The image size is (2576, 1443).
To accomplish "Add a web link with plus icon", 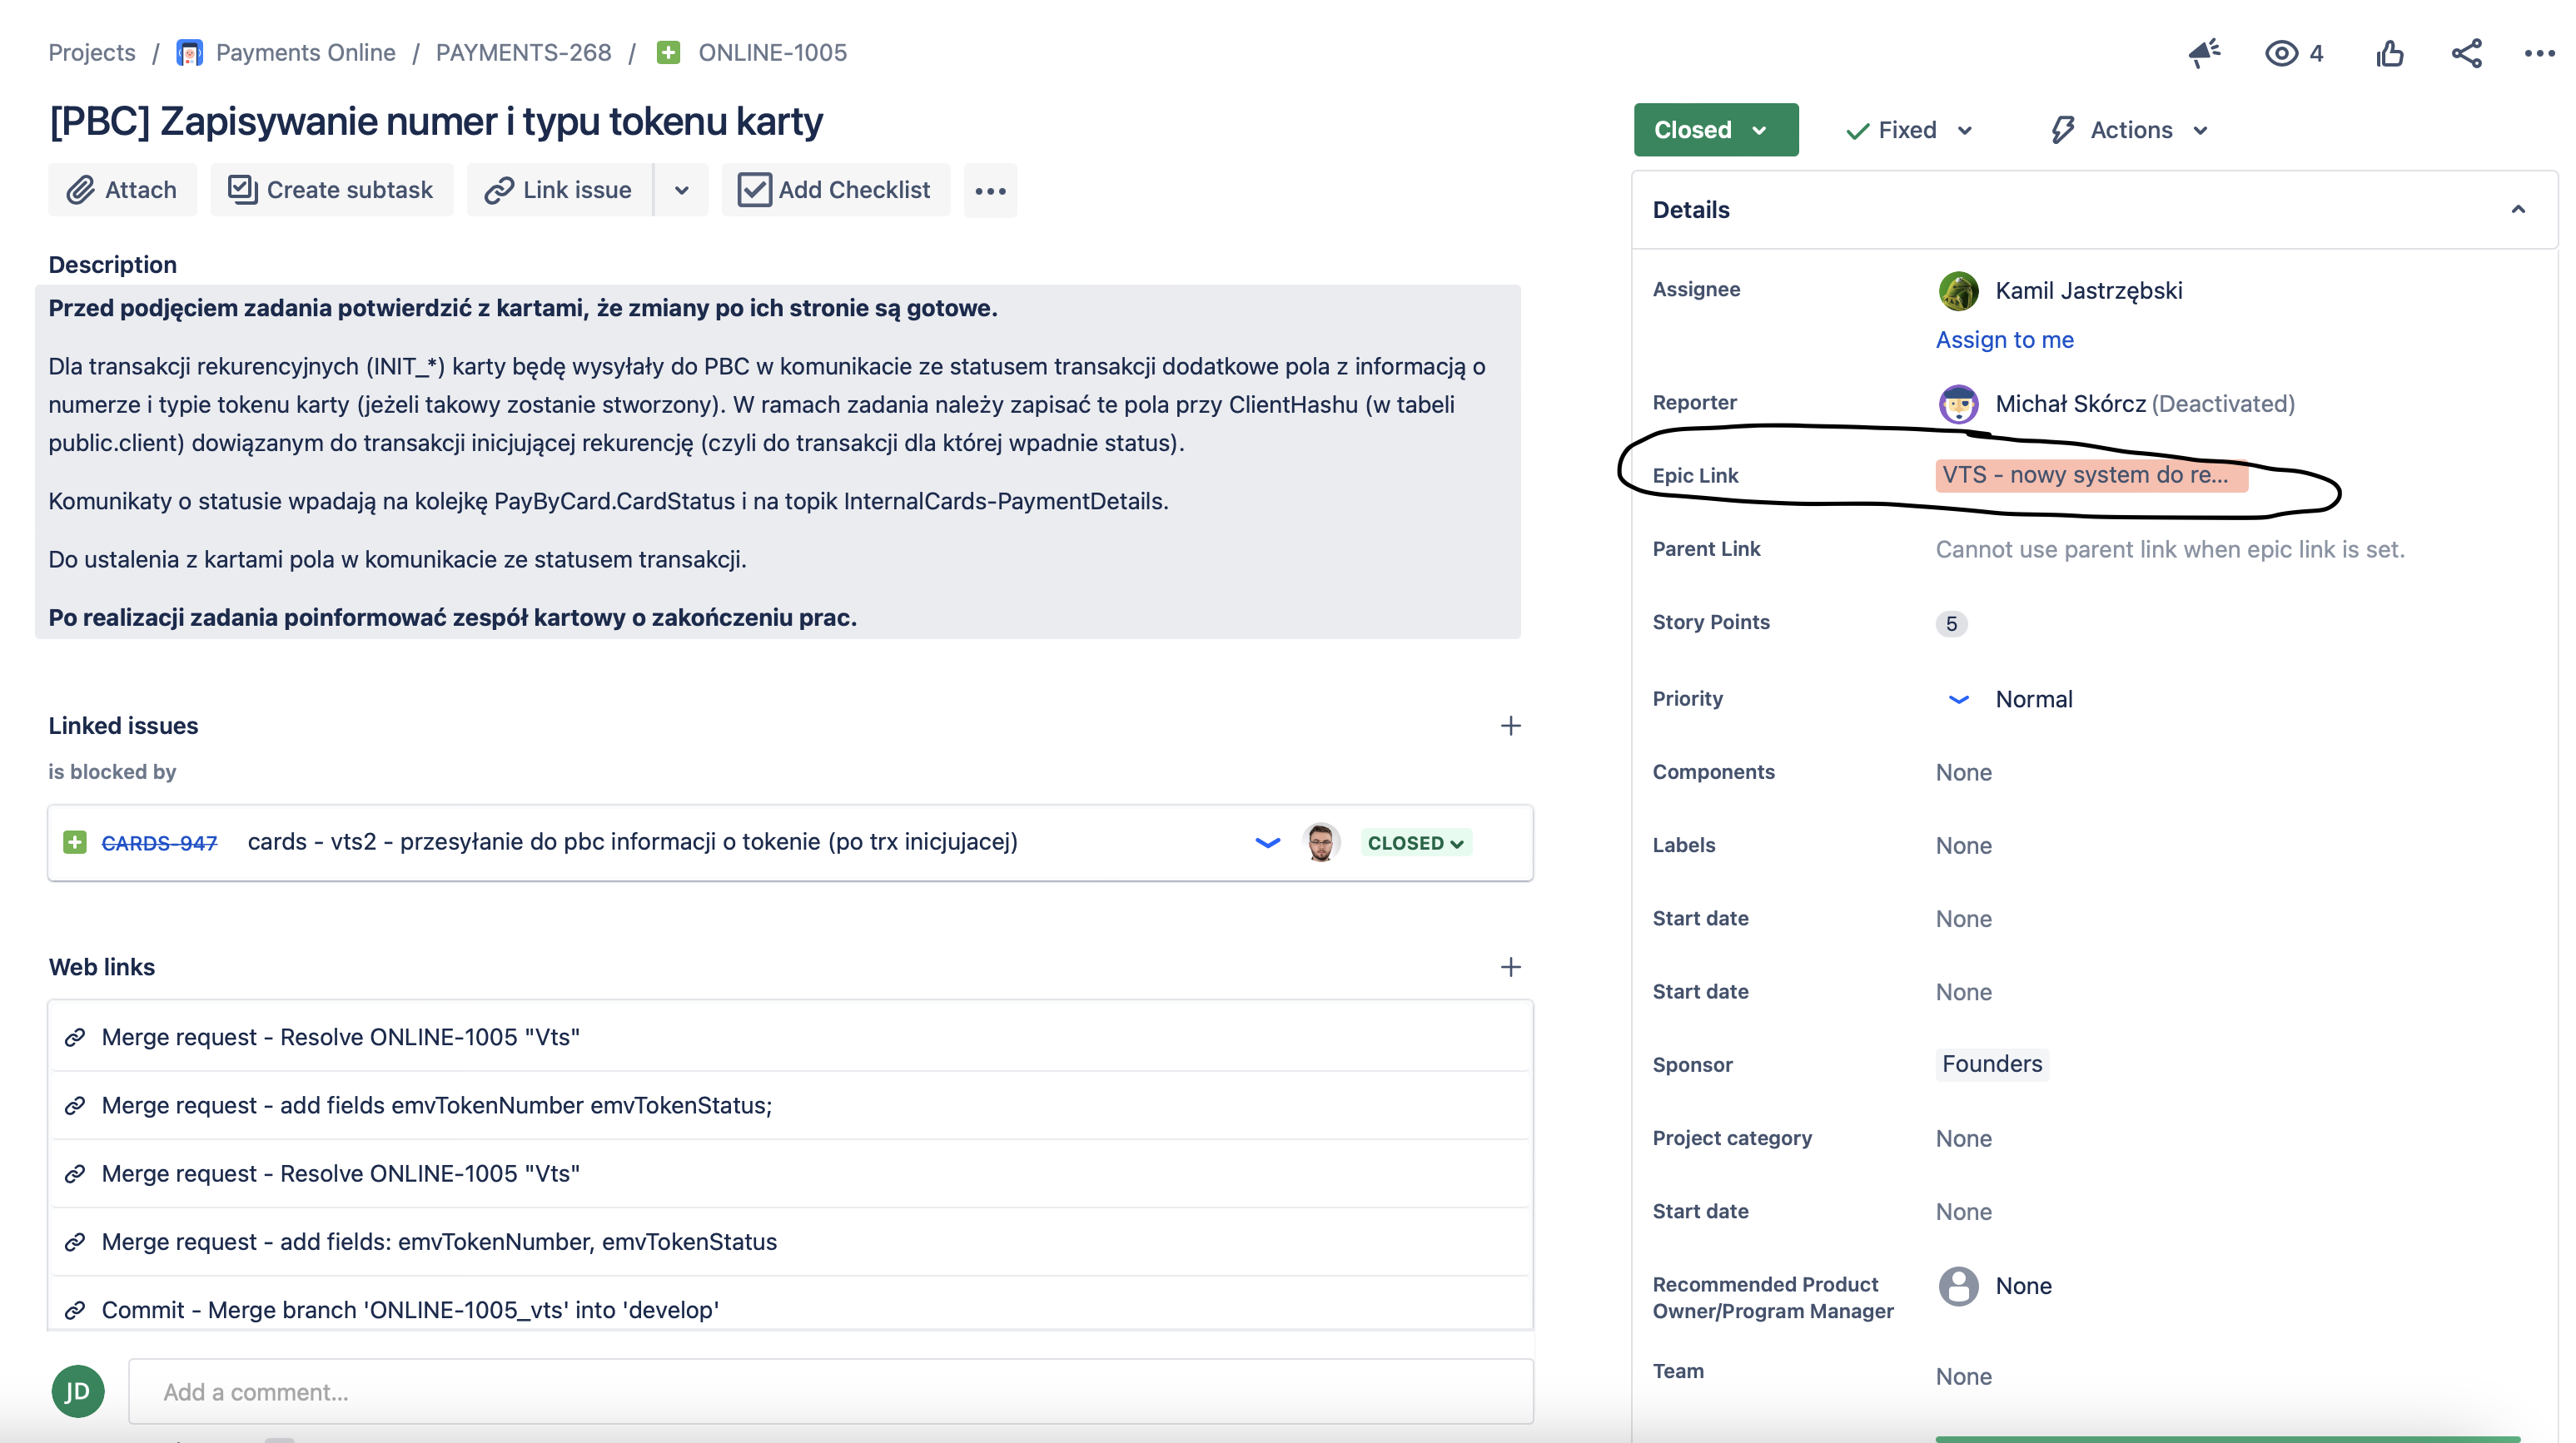I will [x=1510, y=966].
